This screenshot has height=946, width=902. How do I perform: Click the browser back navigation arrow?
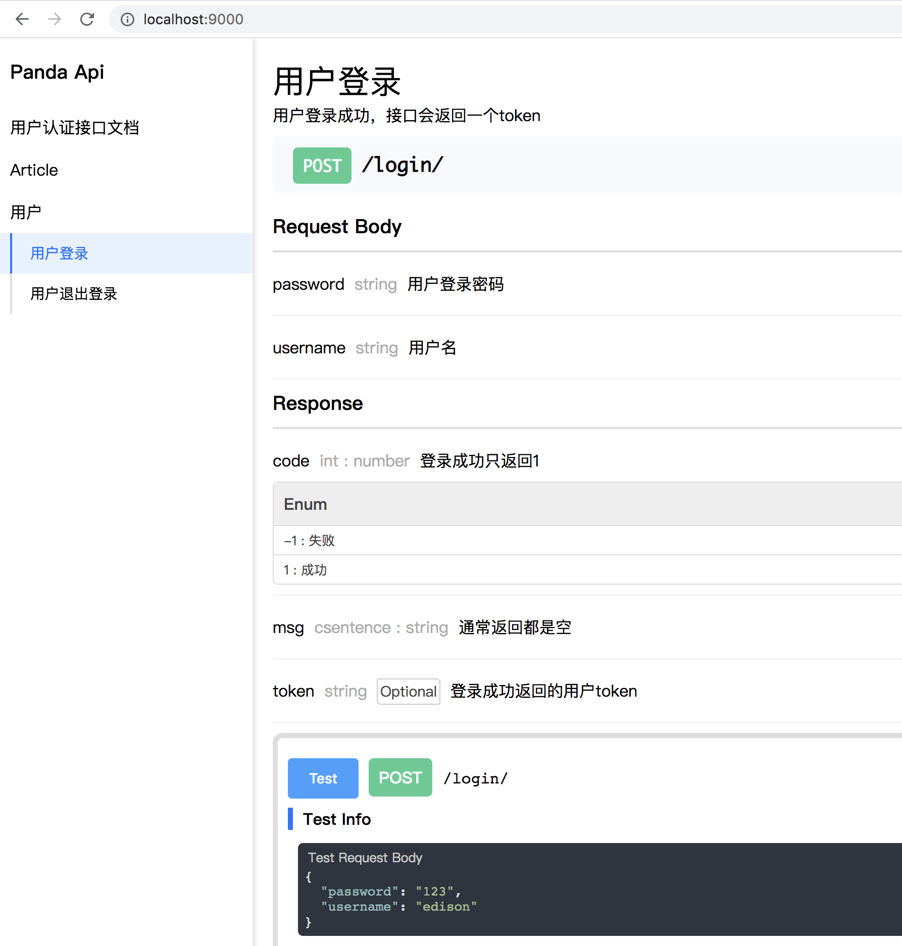pos(21,19)
